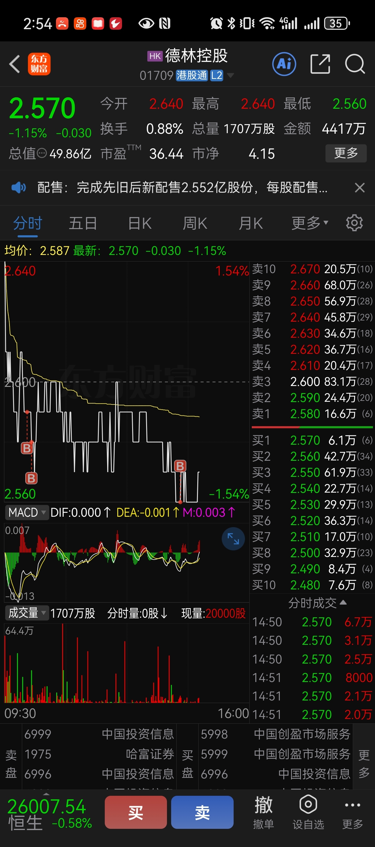Tap the 市盈 TTM 36.44 value
The width and height of the screenshot is (375, 847).
166,154
